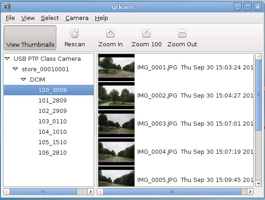Select the IMG_0002.JPG thumbnail
Image resolution: width=265 pixels, height=200 pixels.
(116, 96)
